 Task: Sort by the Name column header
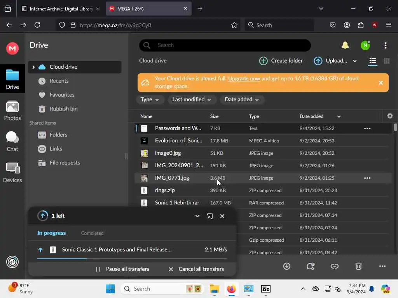tap(146, 116)
